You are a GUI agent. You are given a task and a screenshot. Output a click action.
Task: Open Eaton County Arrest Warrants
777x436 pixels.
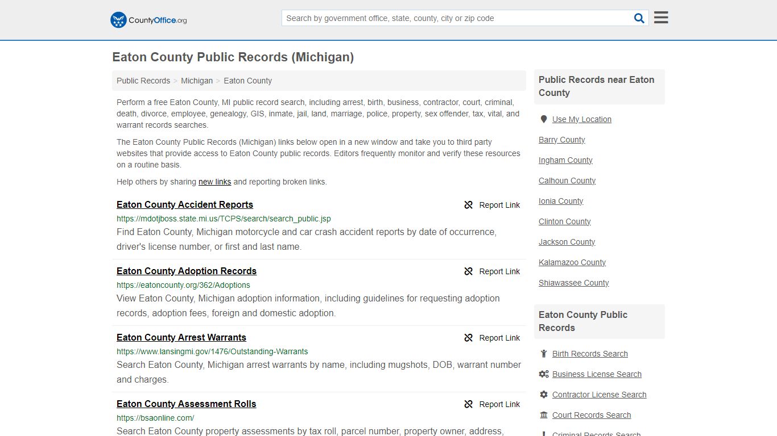pos(181,338)
